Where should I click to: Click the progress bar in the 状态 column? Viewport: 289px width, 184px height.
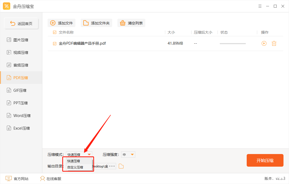pyautogui.click(x=233, y=43)
